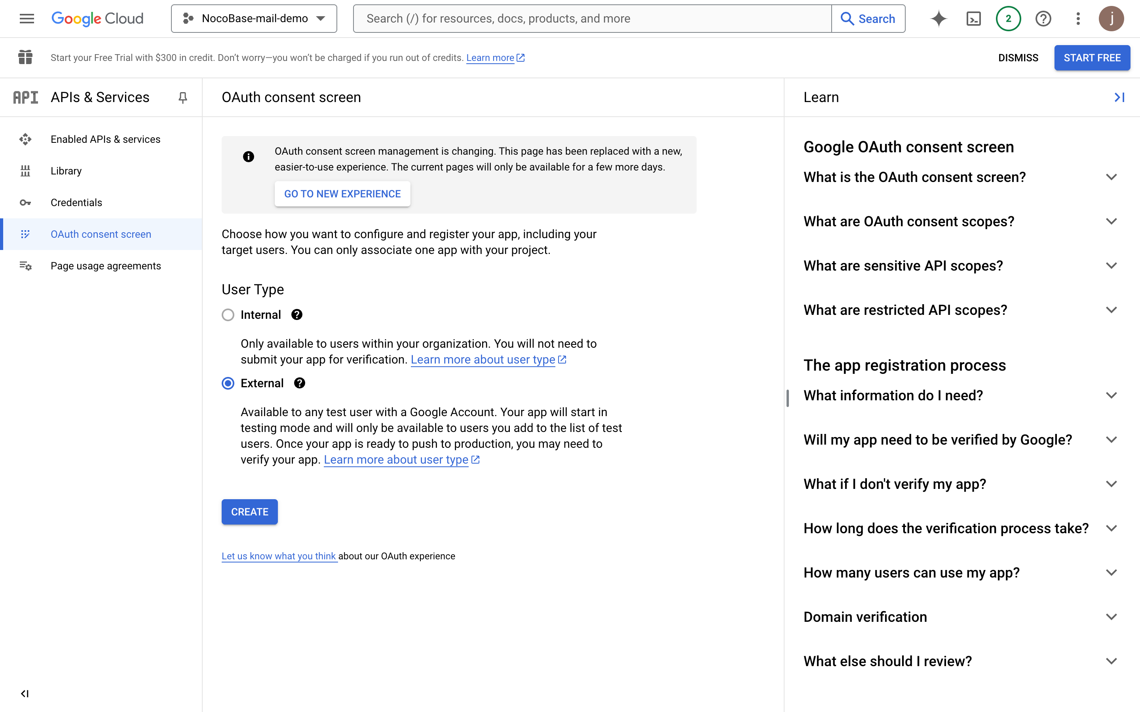Activate Cloud Shell terminal icon
Screen dimensions: 1140x712
(973, 18)
